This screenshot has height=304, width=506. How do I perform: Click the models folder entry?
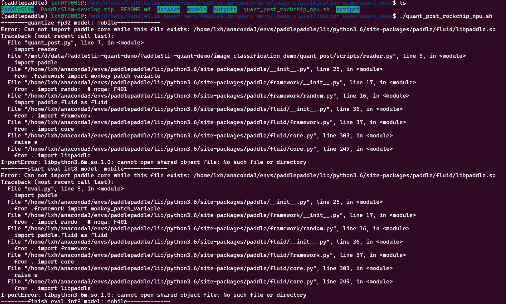click(197, 9)
